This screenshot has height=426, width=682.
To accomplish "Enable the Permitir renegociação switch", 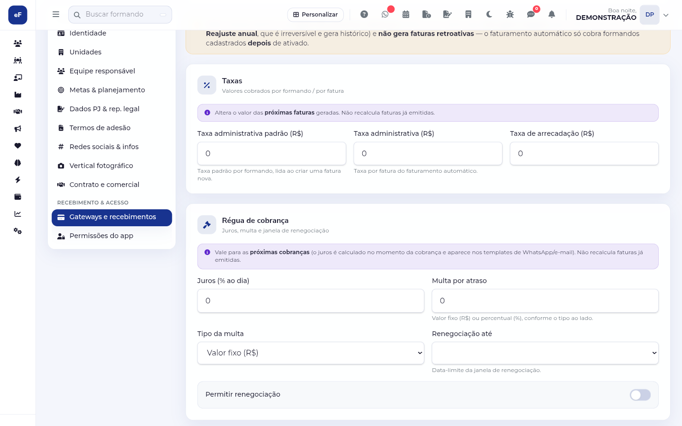I will tap(640, 395).
